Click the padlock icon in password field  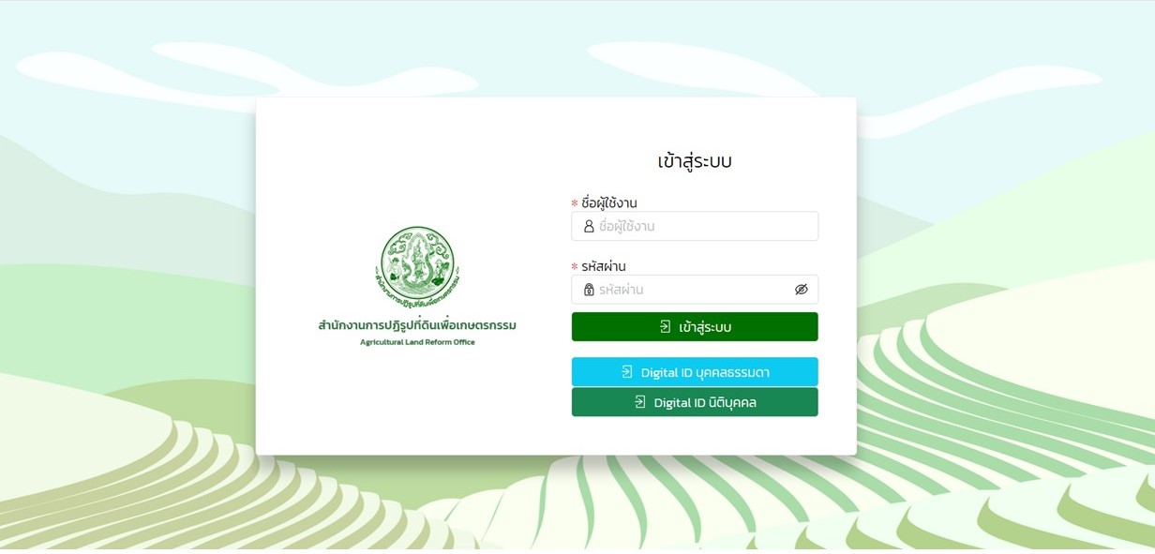[x=589, y=290]
